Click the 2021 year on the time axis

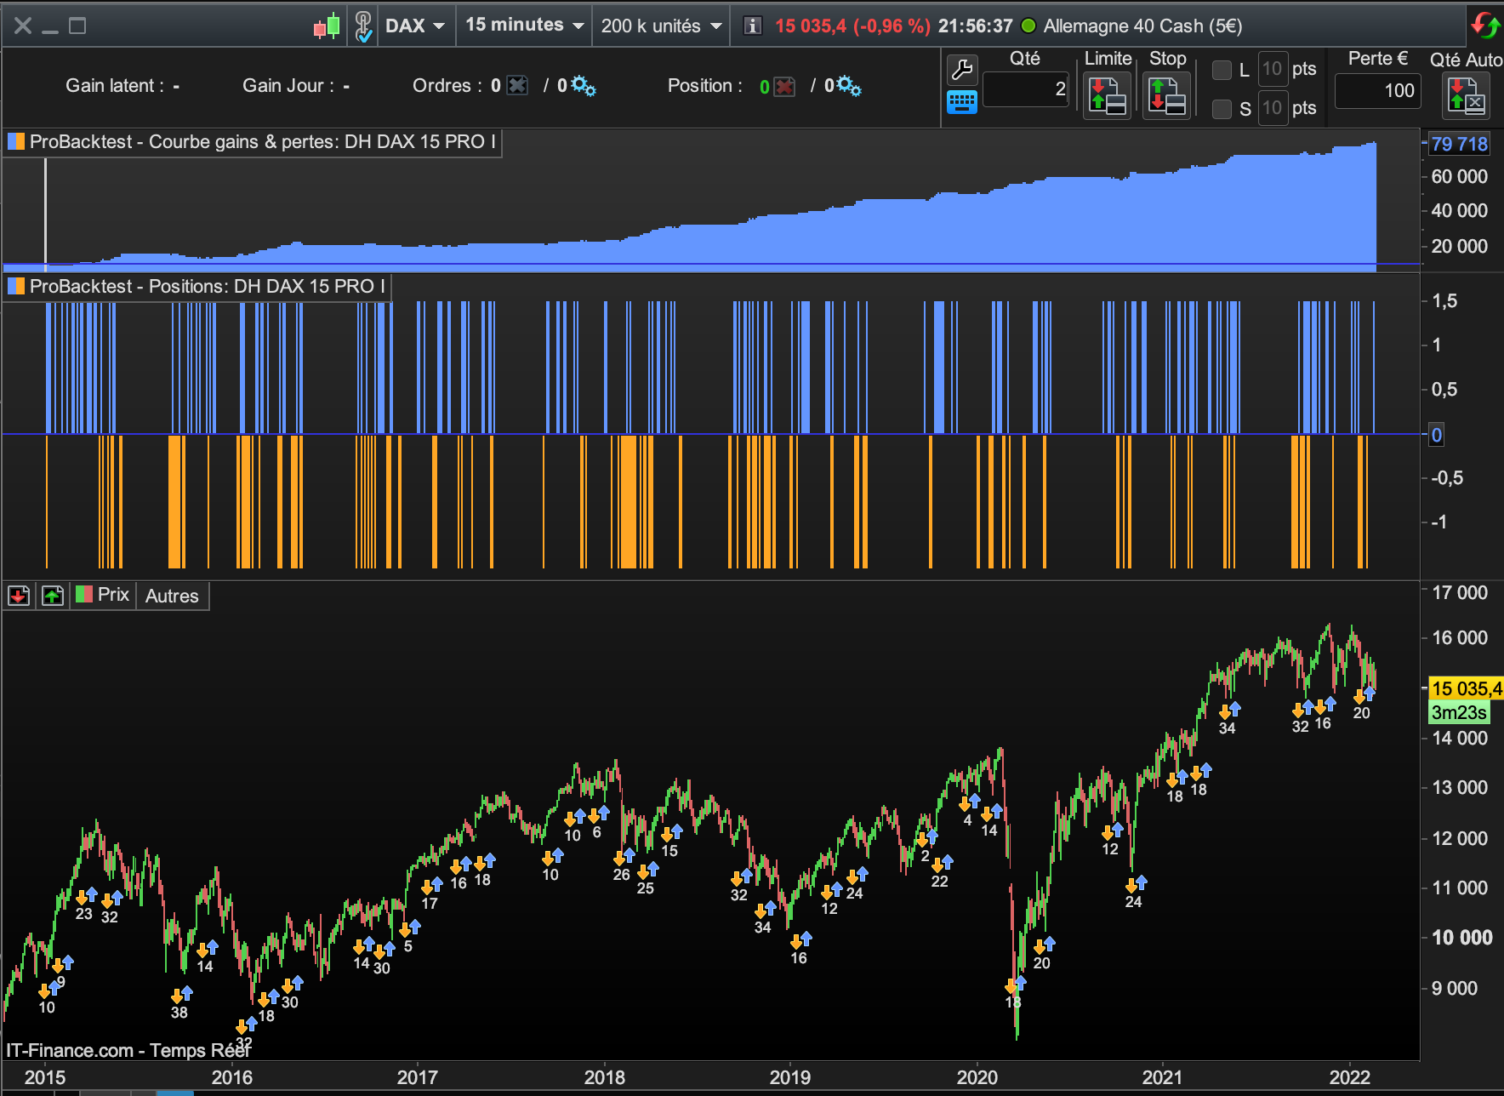(1162, 1077)
